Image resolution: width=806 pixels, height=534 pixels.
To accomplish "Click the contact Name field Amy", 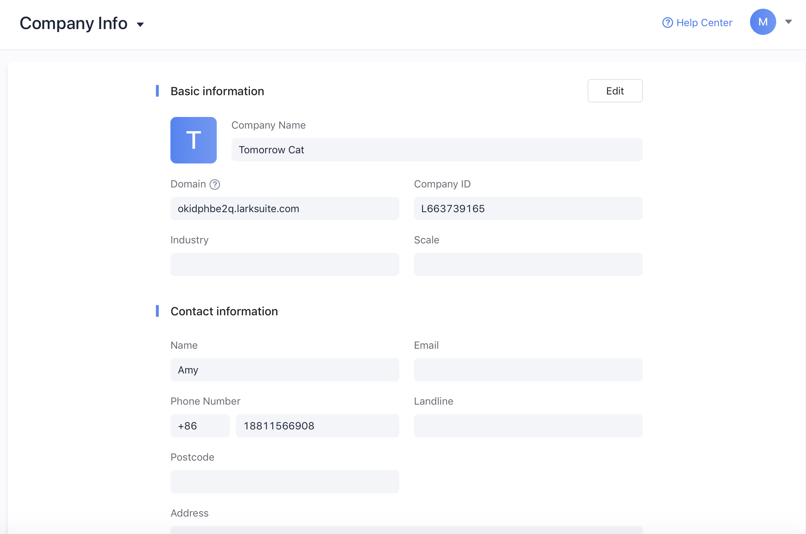I will tap(285, 370).
